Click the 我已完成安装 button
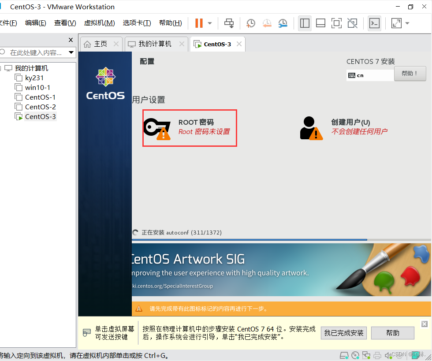This screenshot has width=432, height=361. click(343, 333)
